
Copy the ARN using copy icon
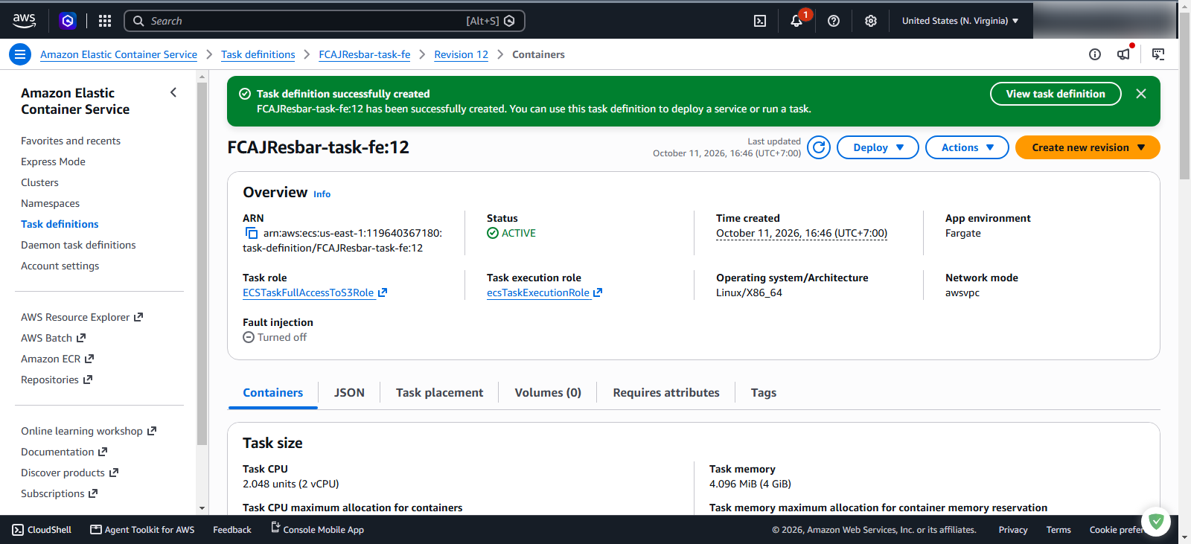pos(252,234)
